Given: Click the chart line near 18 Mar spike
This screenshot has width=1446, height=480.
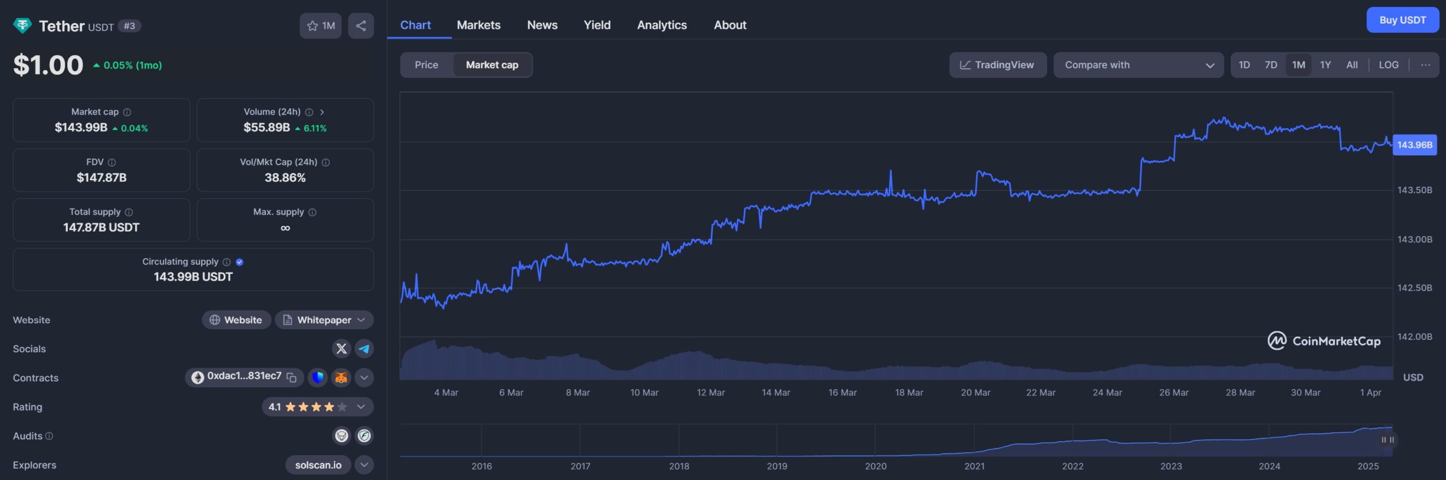Looking at the screenshot, I should pyautogui.click(x=891, y=181).
